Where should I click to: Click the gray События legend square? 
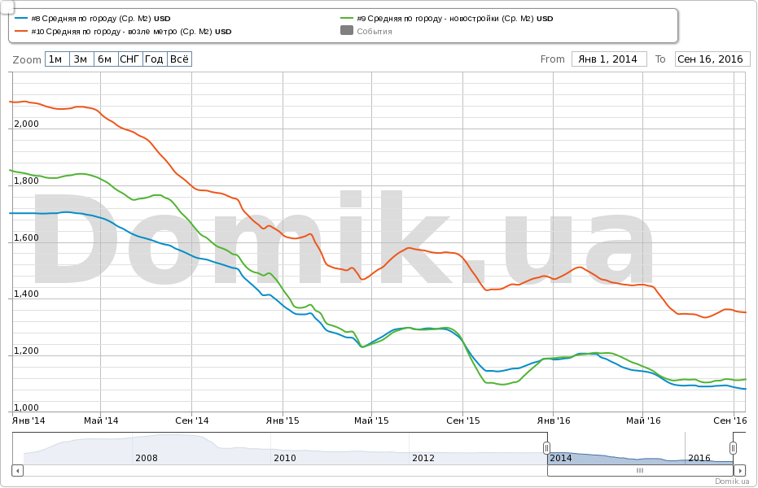(x=347, y=30)
